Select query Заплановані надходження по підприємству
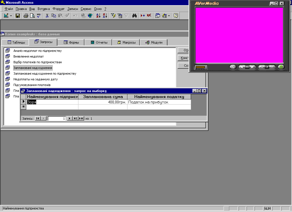Image resolution: width=292 pixels, height=212 pixels. pyautogui.click(x=45, y=74)
